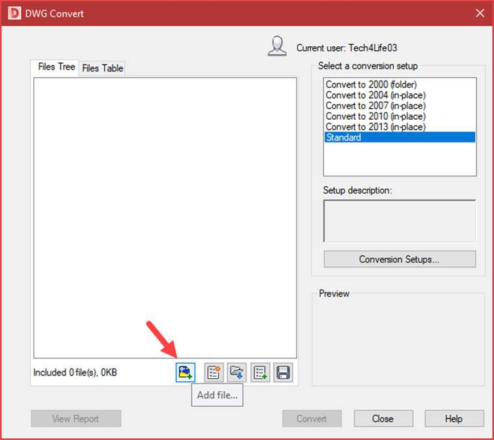The width and height of the screenshot is (494, 440).
Task: Close the DWG Convert window
Action: coord(480,13)
